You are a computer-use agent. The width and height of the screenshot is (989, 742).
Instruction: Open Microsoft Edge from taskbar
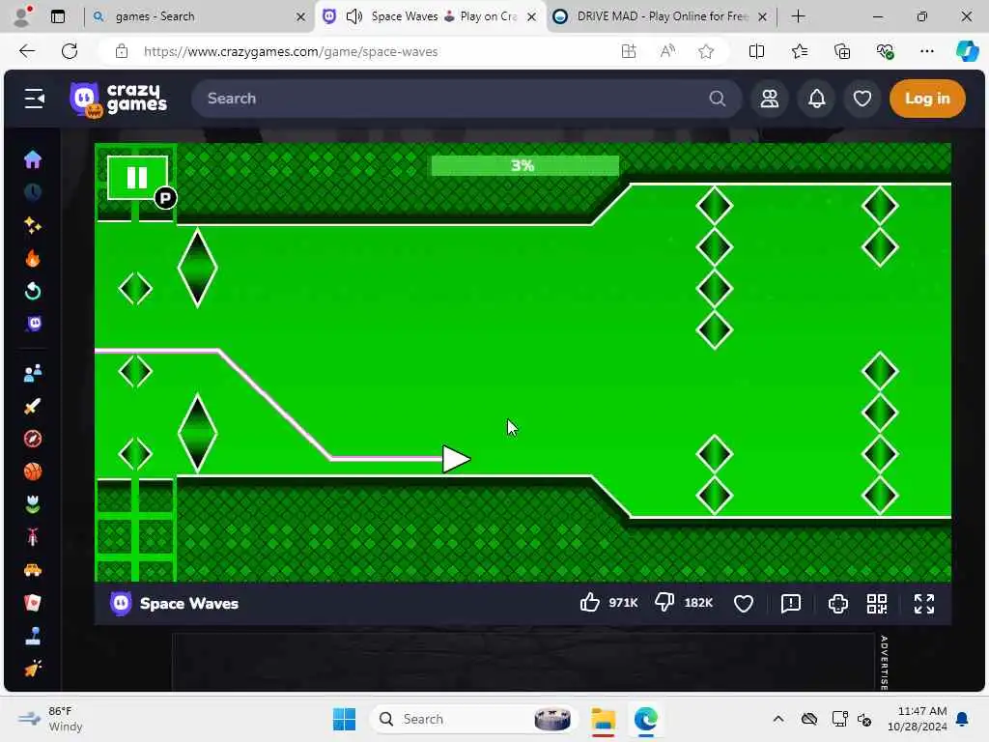point(646,719)
